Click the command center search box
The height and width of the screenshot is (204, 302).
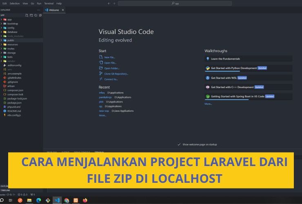[x=175, y=3]
